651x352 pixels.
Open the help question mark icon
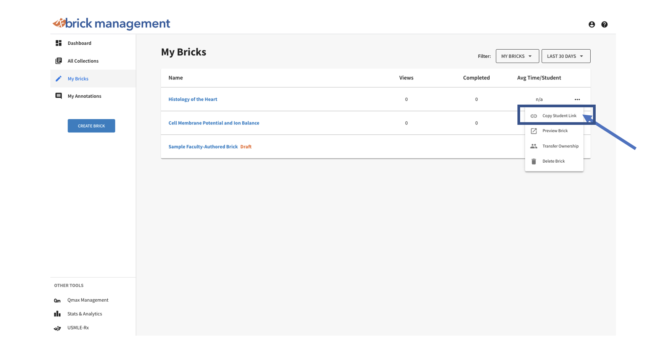604,24
